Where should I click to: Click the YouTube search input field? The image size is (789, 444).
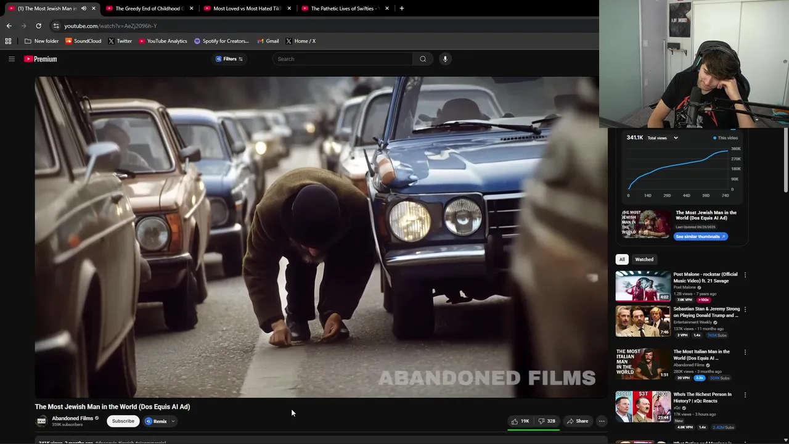tap(343, 59)
